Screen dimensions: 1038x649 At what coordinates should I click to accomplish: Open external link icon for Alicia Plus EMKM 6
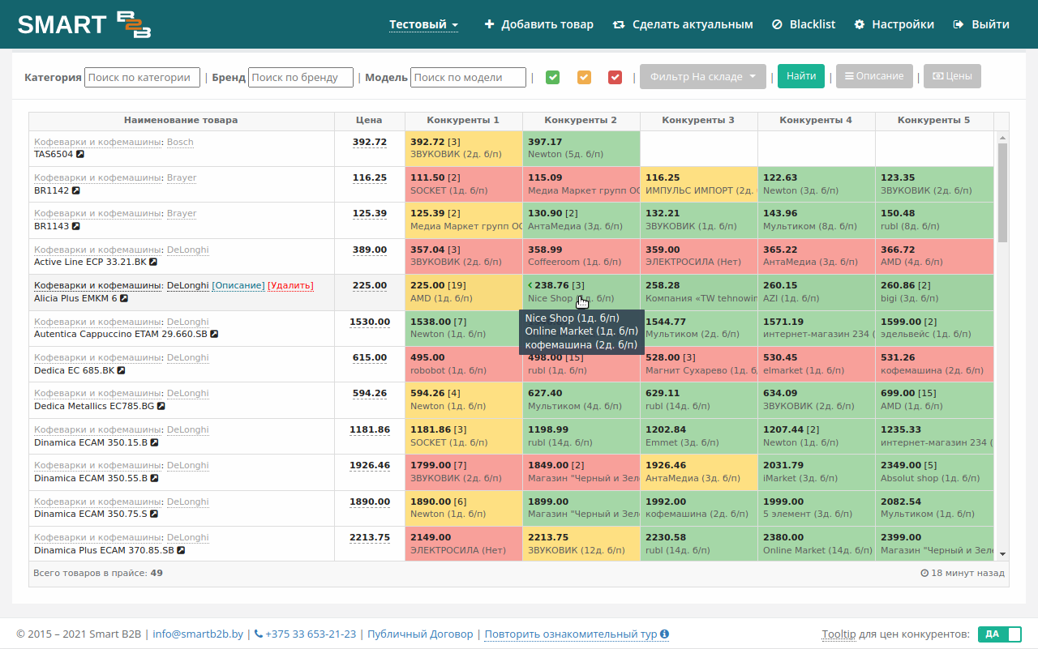pos(124,299)
